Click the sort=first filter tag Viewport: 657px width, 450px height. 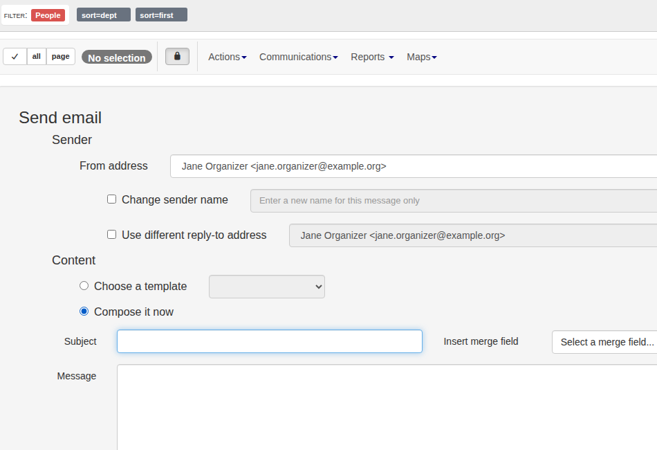[160, 15]
